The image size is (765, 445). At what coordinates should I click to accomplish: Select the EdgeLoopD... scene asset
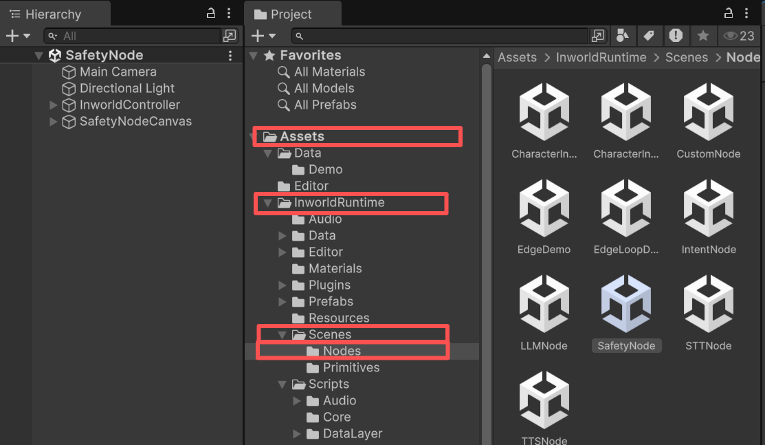tap(626, 216)
